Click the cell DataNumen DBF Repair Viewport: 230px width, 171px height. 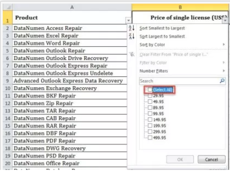(70, 133)
